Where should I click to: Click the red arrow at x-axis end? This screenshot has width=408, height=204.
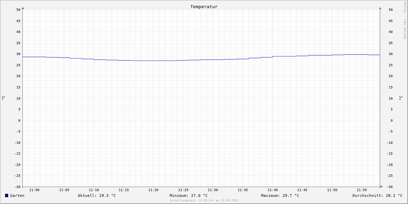pos(381,187)
